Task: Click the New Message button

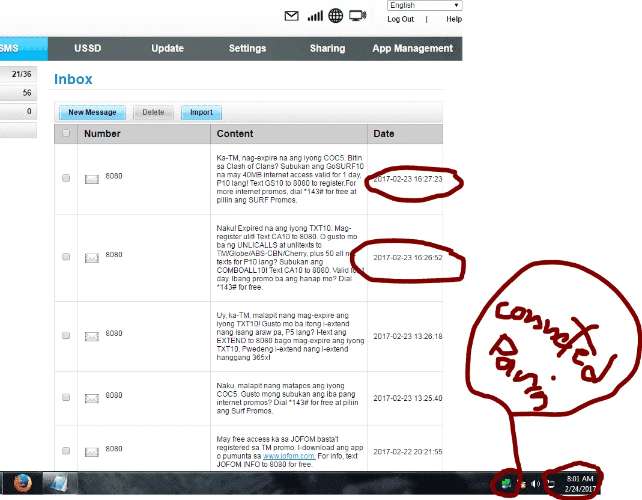Action: coord(92,112)
